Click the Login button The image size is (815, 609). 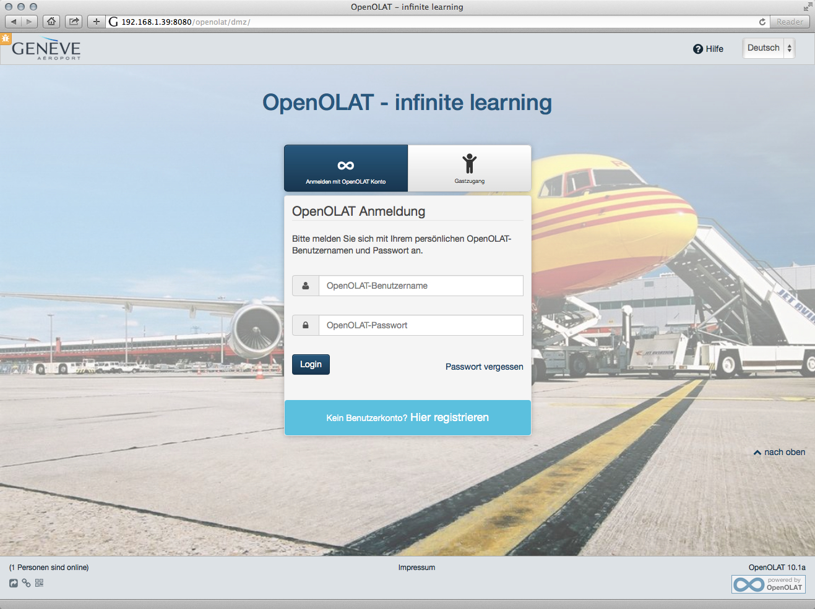point(311,364)
